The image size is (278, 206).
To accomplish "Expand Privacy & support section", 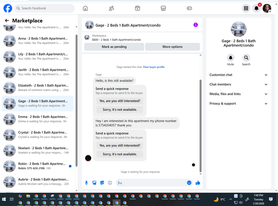I will point(239,104).
